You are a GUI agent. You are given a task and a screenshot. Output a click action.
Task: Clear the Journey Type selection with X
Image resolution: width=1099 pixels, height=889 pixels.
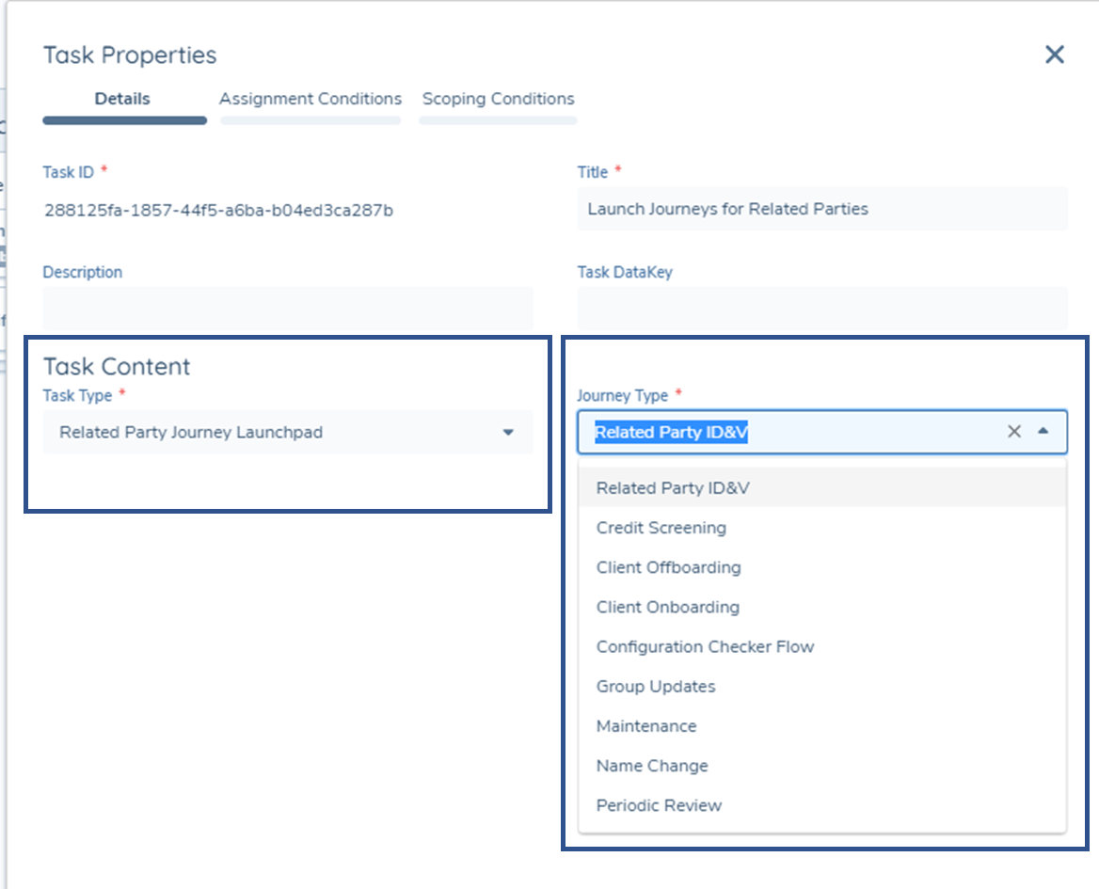[x=1013, y=432]
